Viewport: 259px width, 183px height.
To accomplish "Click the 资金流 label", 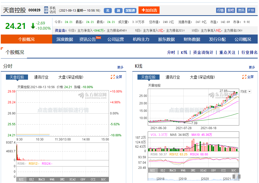I will pos(61,30).
